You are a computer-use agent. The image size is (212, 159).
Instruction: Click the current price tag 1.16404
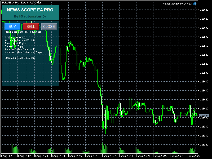[204, 116]
